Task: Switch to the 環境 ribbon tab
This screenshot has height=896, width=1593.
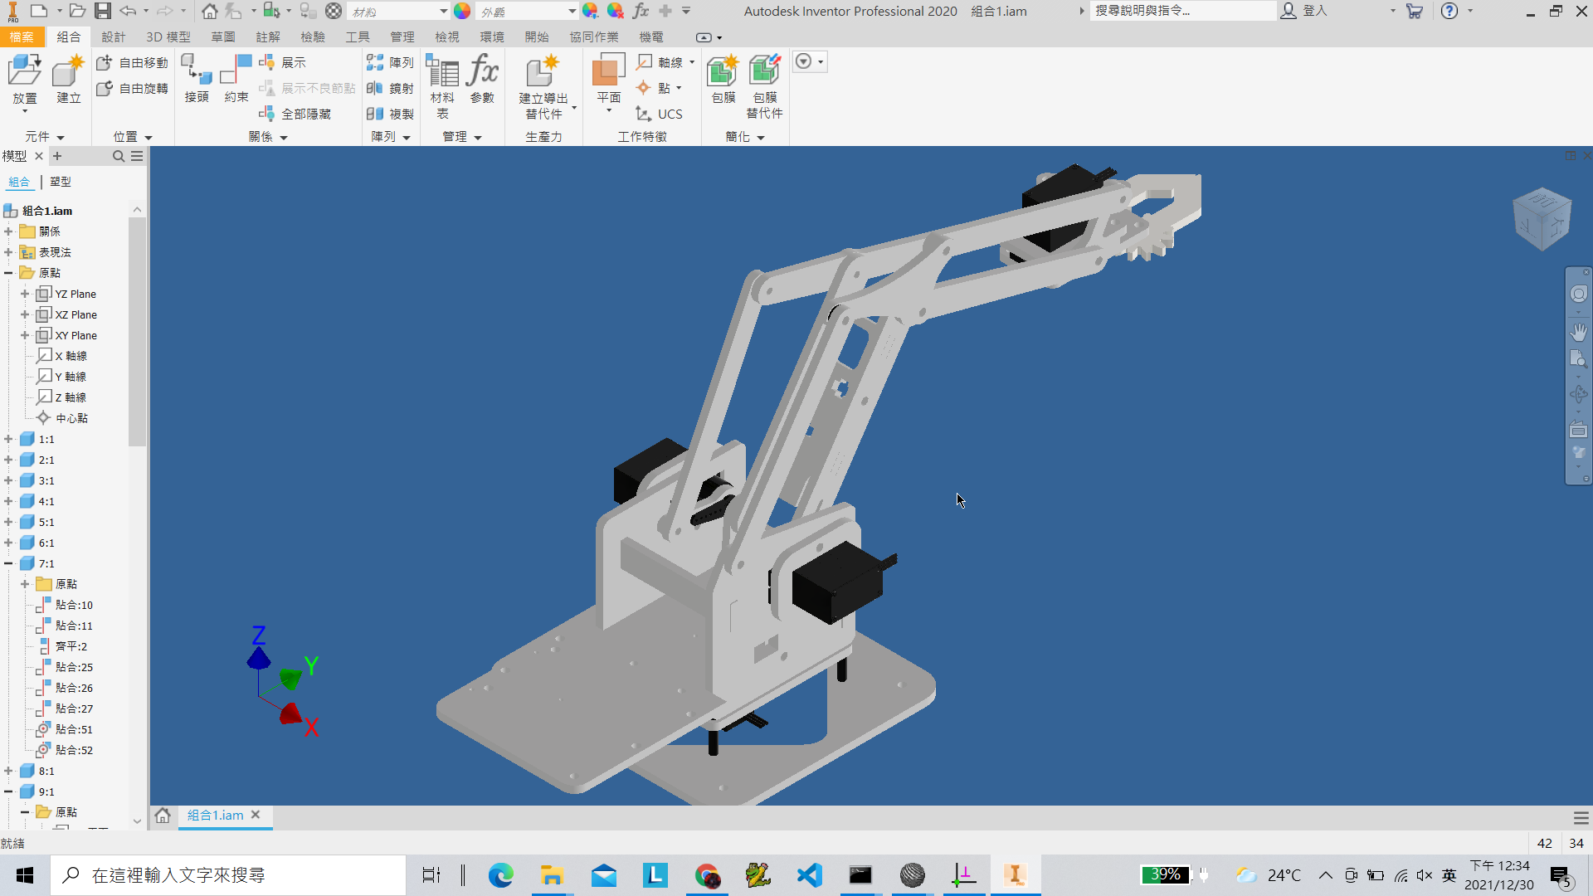Action: (x=492, y=37)
